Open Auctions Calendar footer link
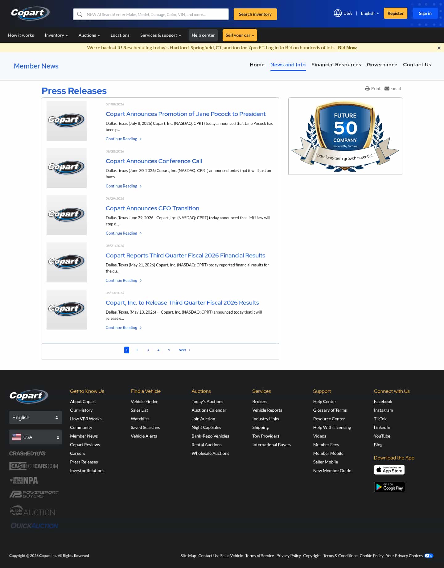 coord(209,410)
